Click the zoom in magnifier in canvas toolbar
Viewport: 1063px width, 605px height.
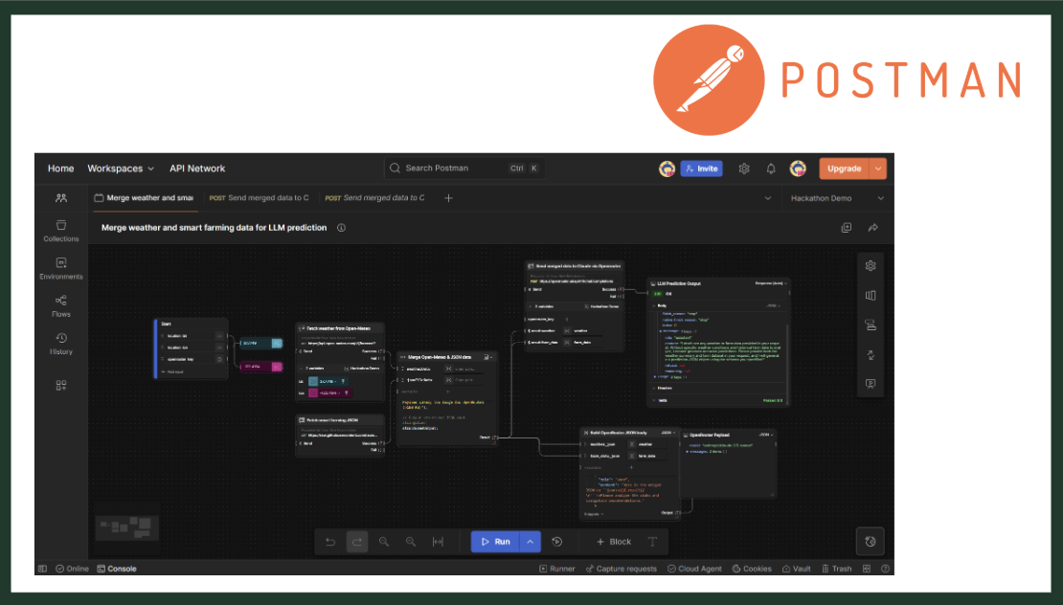pos(411,542)
